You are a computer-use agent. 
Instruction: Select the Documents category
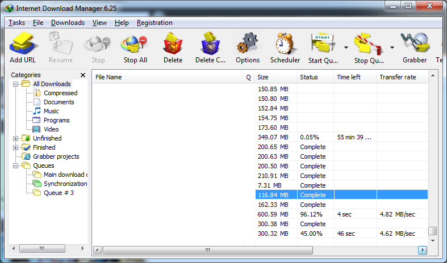(x=59, y=102)
